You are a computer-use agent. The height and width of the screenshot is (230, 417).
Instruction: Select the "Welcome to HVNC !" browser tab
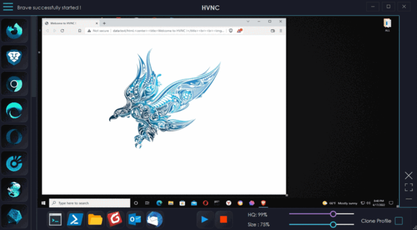(72, 23)
